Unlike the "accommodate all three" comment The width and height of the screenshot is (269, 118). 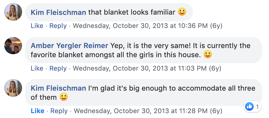37,111
